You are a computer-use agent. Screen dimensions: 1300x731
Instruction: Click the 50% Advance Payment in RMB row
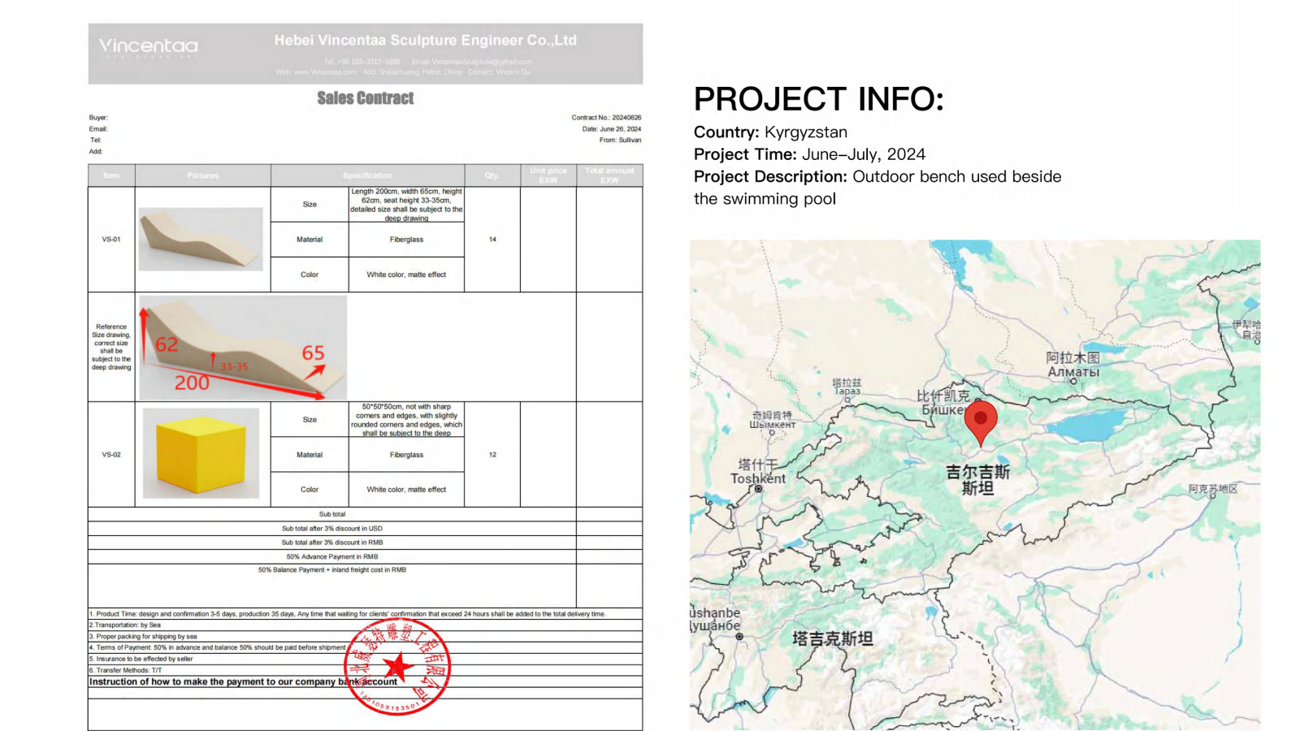click(x=331, y=557)
